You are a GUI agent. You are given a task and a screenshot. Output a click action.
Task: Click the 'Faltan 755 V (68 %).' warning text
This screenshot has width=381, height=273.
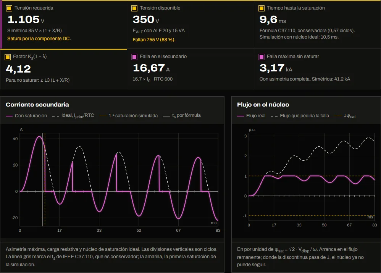[x=154, y=40]
